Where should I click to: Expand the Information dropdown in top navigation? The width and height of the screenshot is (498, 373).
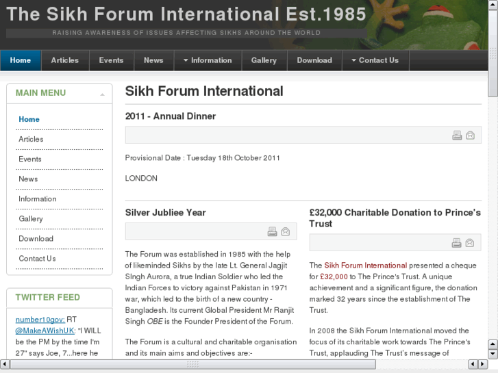click(x=208, y=60)
